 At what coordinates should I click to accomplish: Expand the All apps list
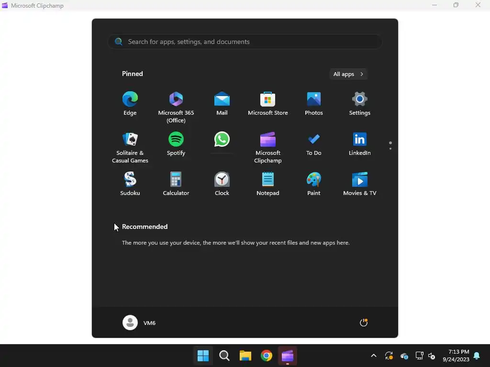coord(348,74)
